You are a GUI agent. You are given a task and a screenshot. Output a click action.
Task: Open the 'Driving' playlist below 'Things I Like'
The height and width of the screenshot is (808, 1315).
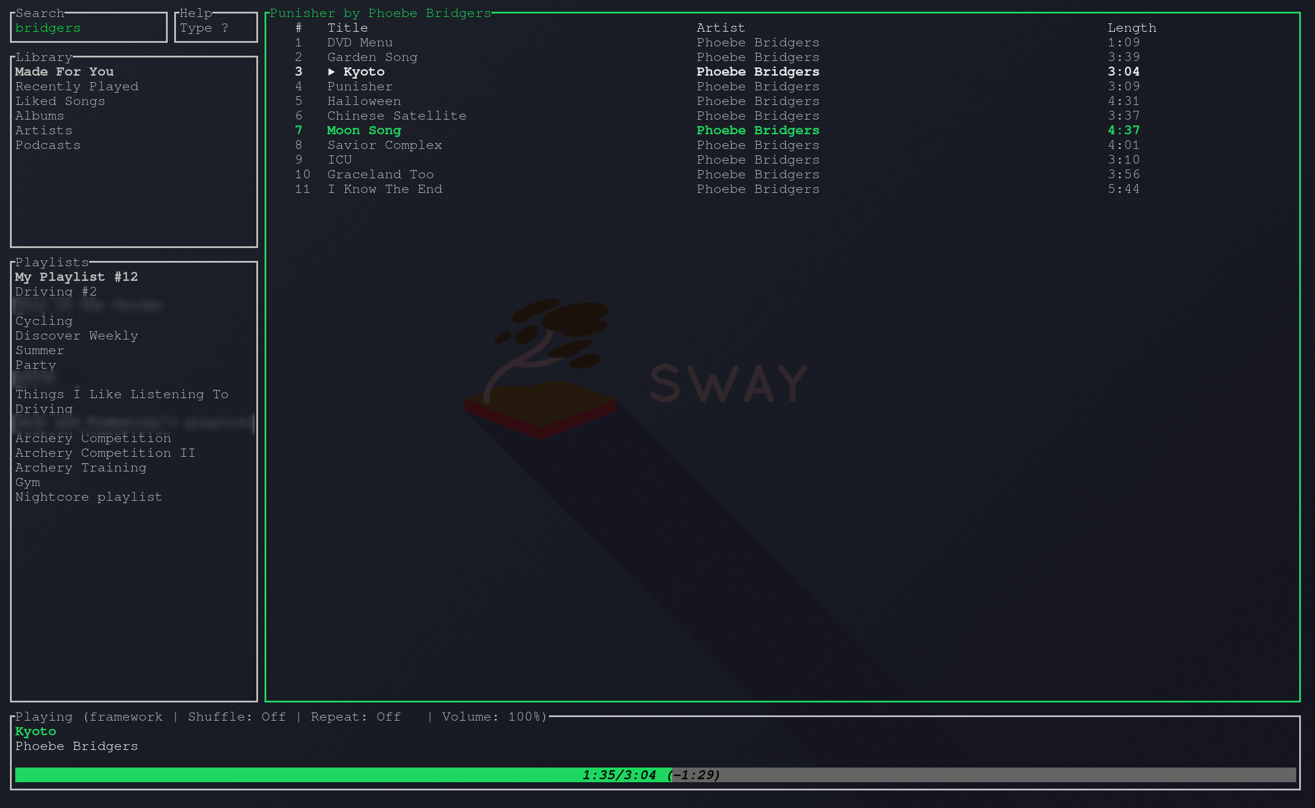[x=44, y=409]
